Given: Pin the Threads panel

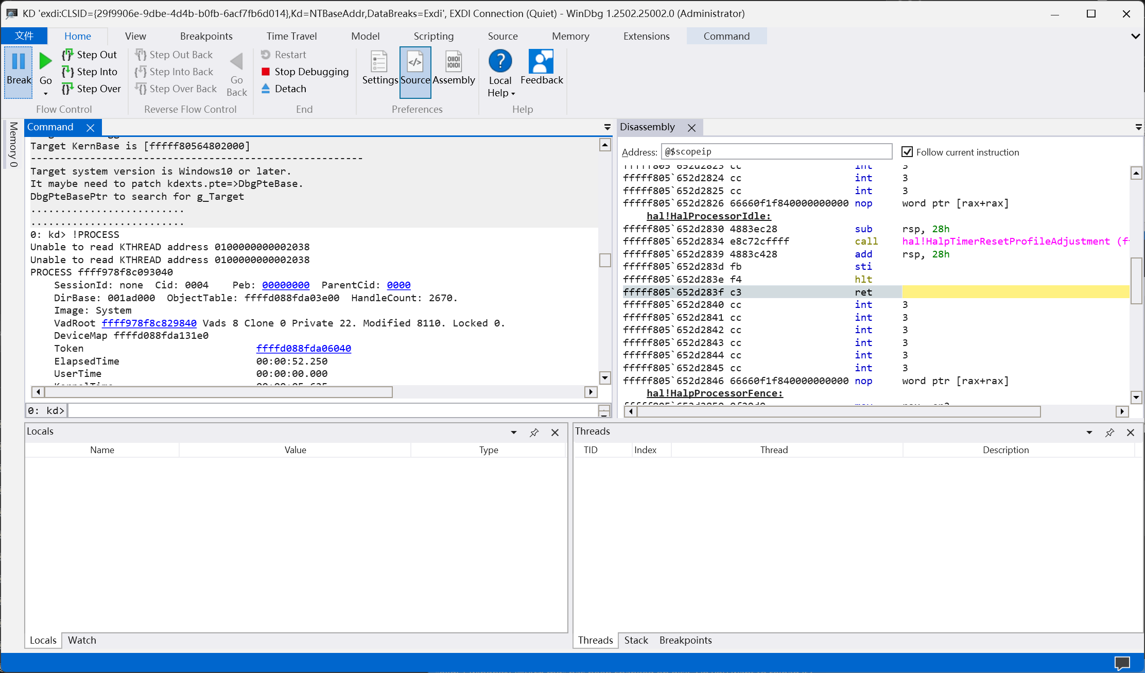Looking at the screenshot, I should click(1110, 433).
